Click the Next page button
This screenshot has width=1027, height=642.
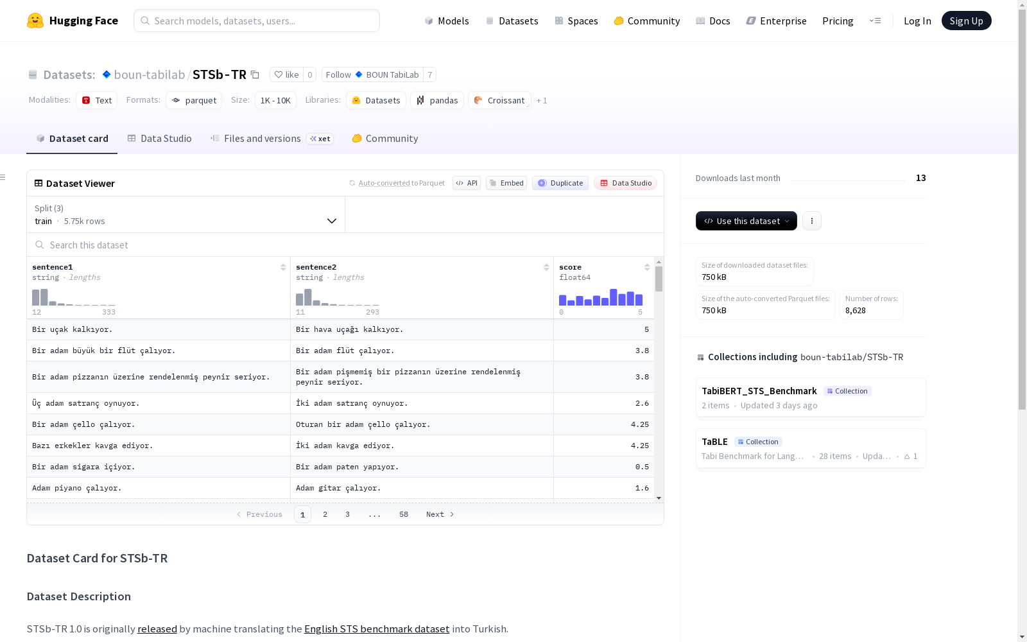440,514
